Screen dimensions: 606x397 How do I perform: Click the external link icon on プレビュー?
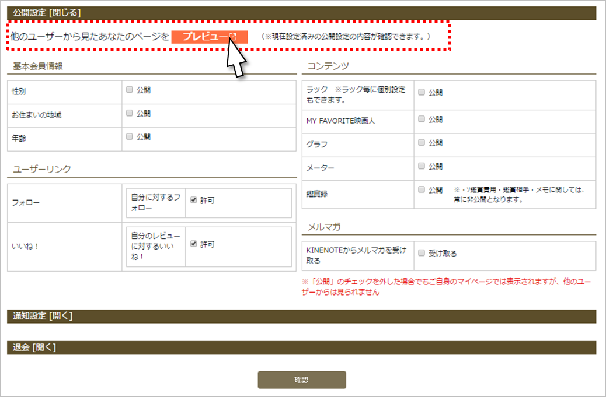pyautogui.click(x=232, y=37)
